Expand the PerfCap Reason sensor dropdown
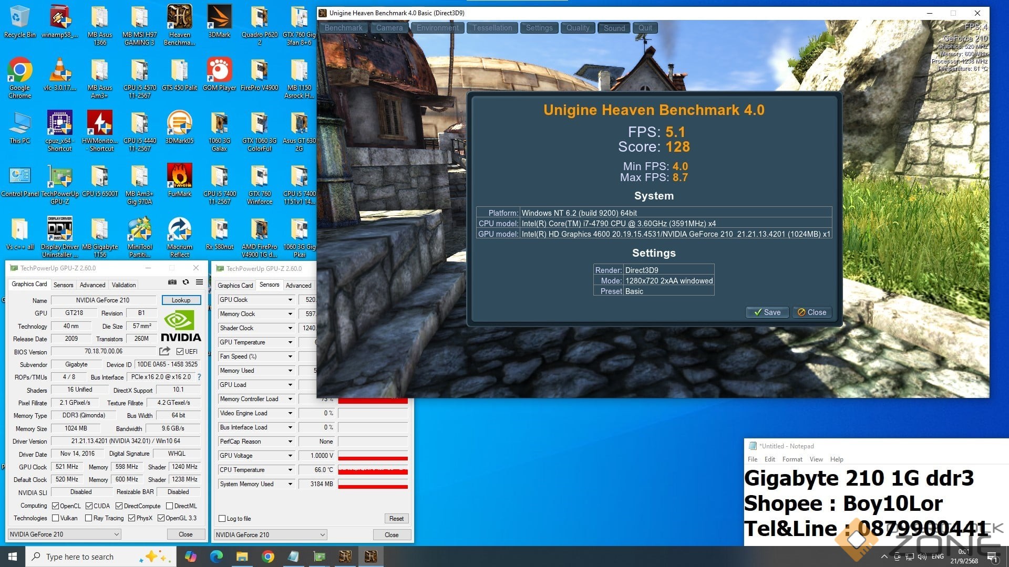This screenshot has width=1009, height=567. (290, 442)
